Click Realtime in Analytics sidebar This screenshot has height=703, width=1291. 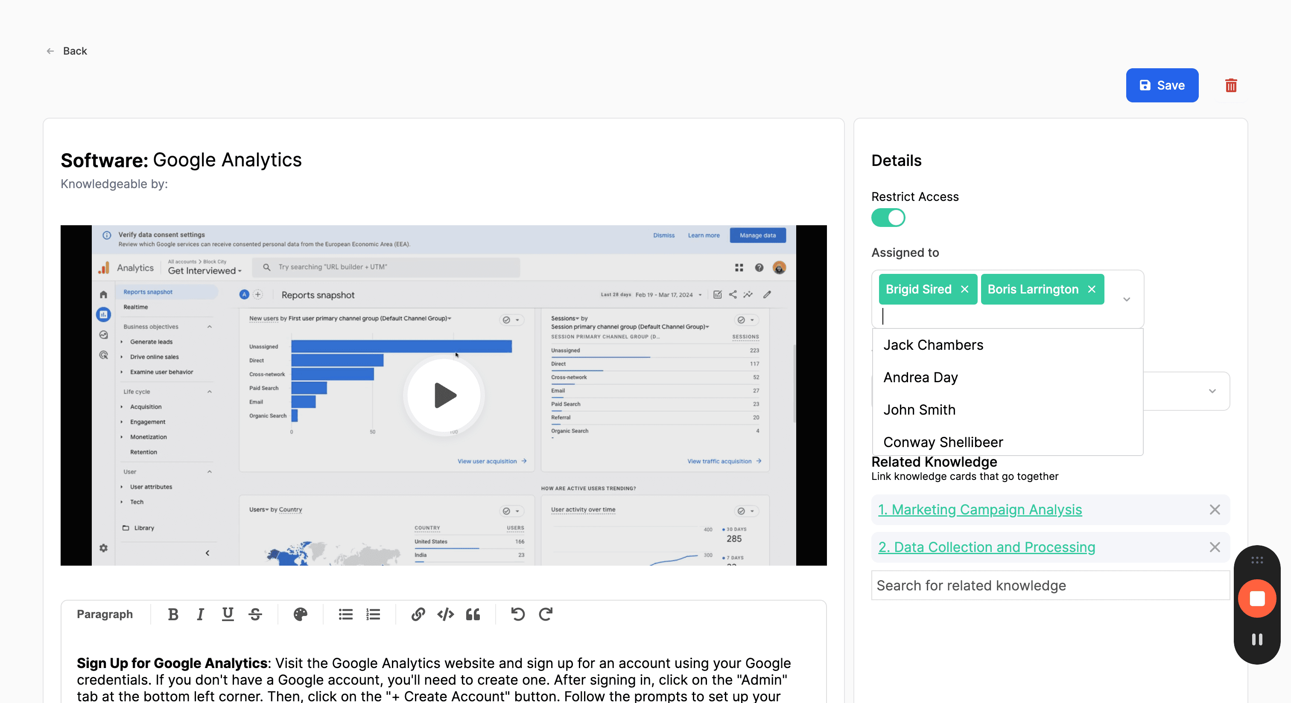pyautogui.click(x=135, y=307)
